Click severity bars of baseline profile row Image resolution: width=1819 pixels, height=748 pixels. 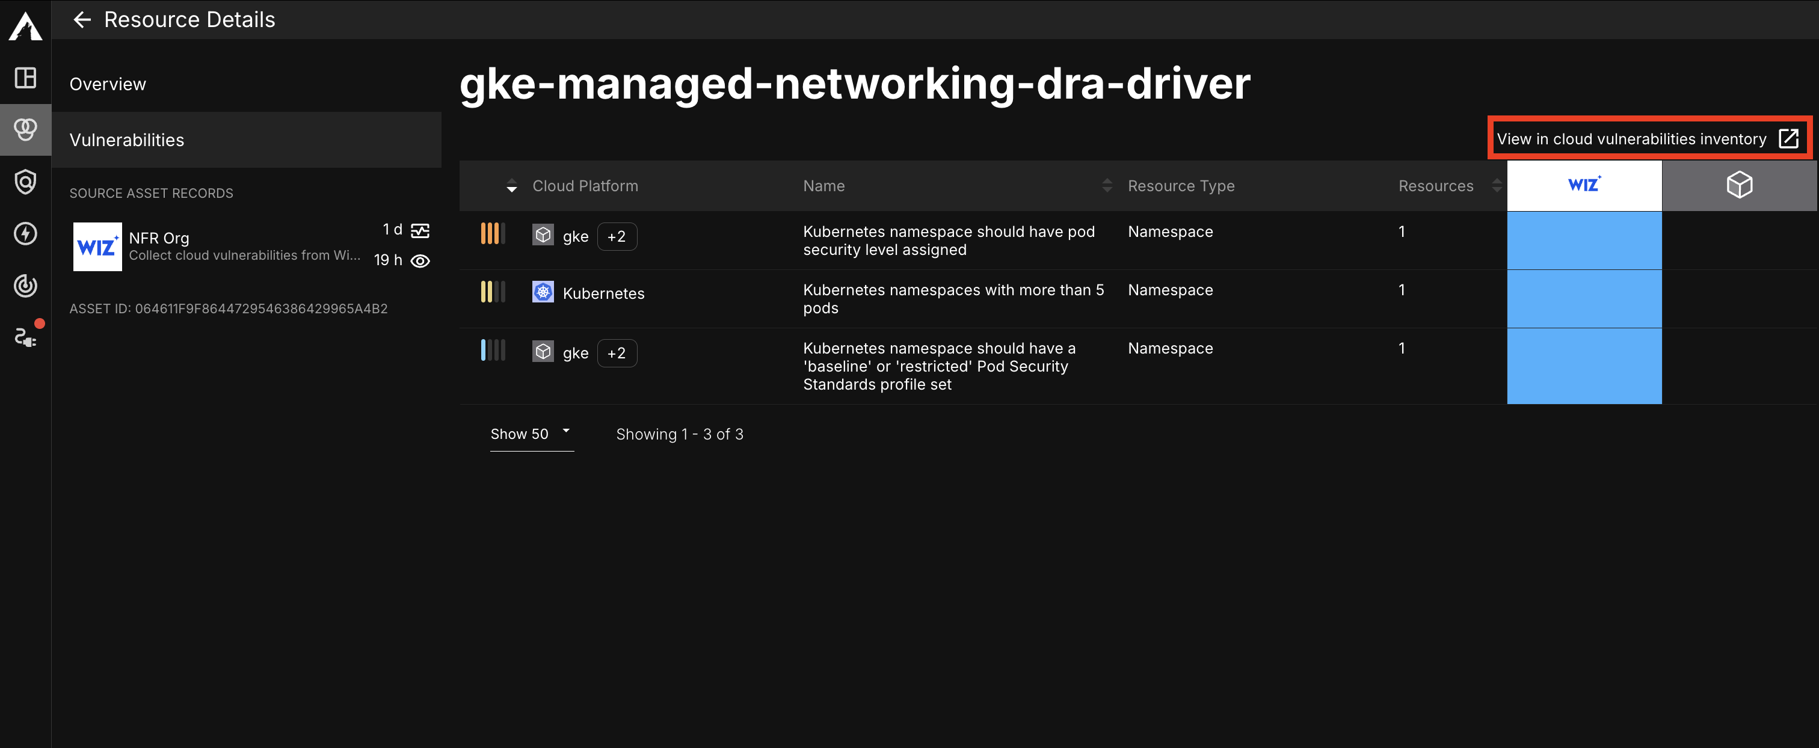tap(493, 350)
